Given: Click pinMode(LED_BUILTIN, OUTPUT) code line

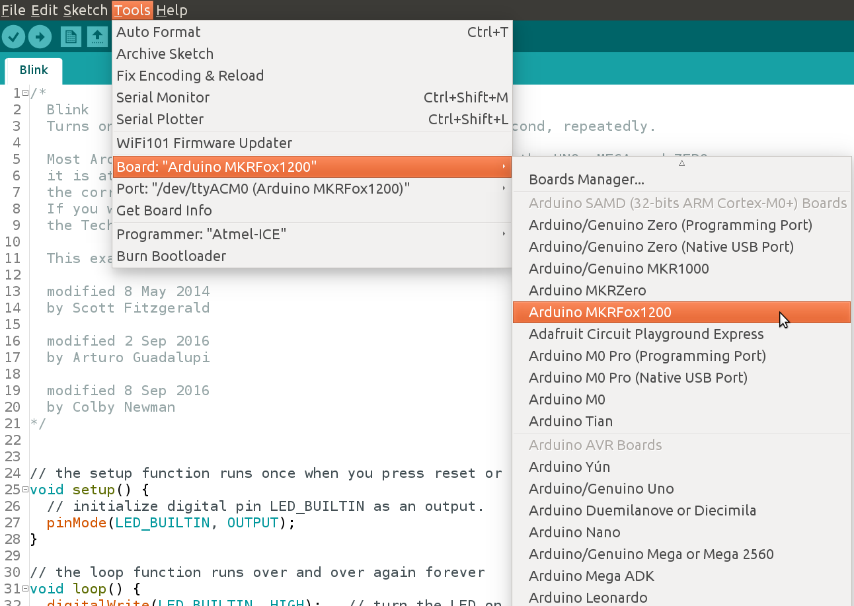Looking at the screenshot, I should 171,523.
